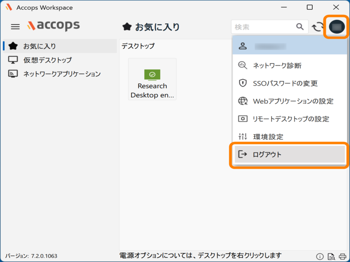Click the 電源オプション hint text at bottom
Viewport: 350px width, 262px height.
[x=200, y=255]
